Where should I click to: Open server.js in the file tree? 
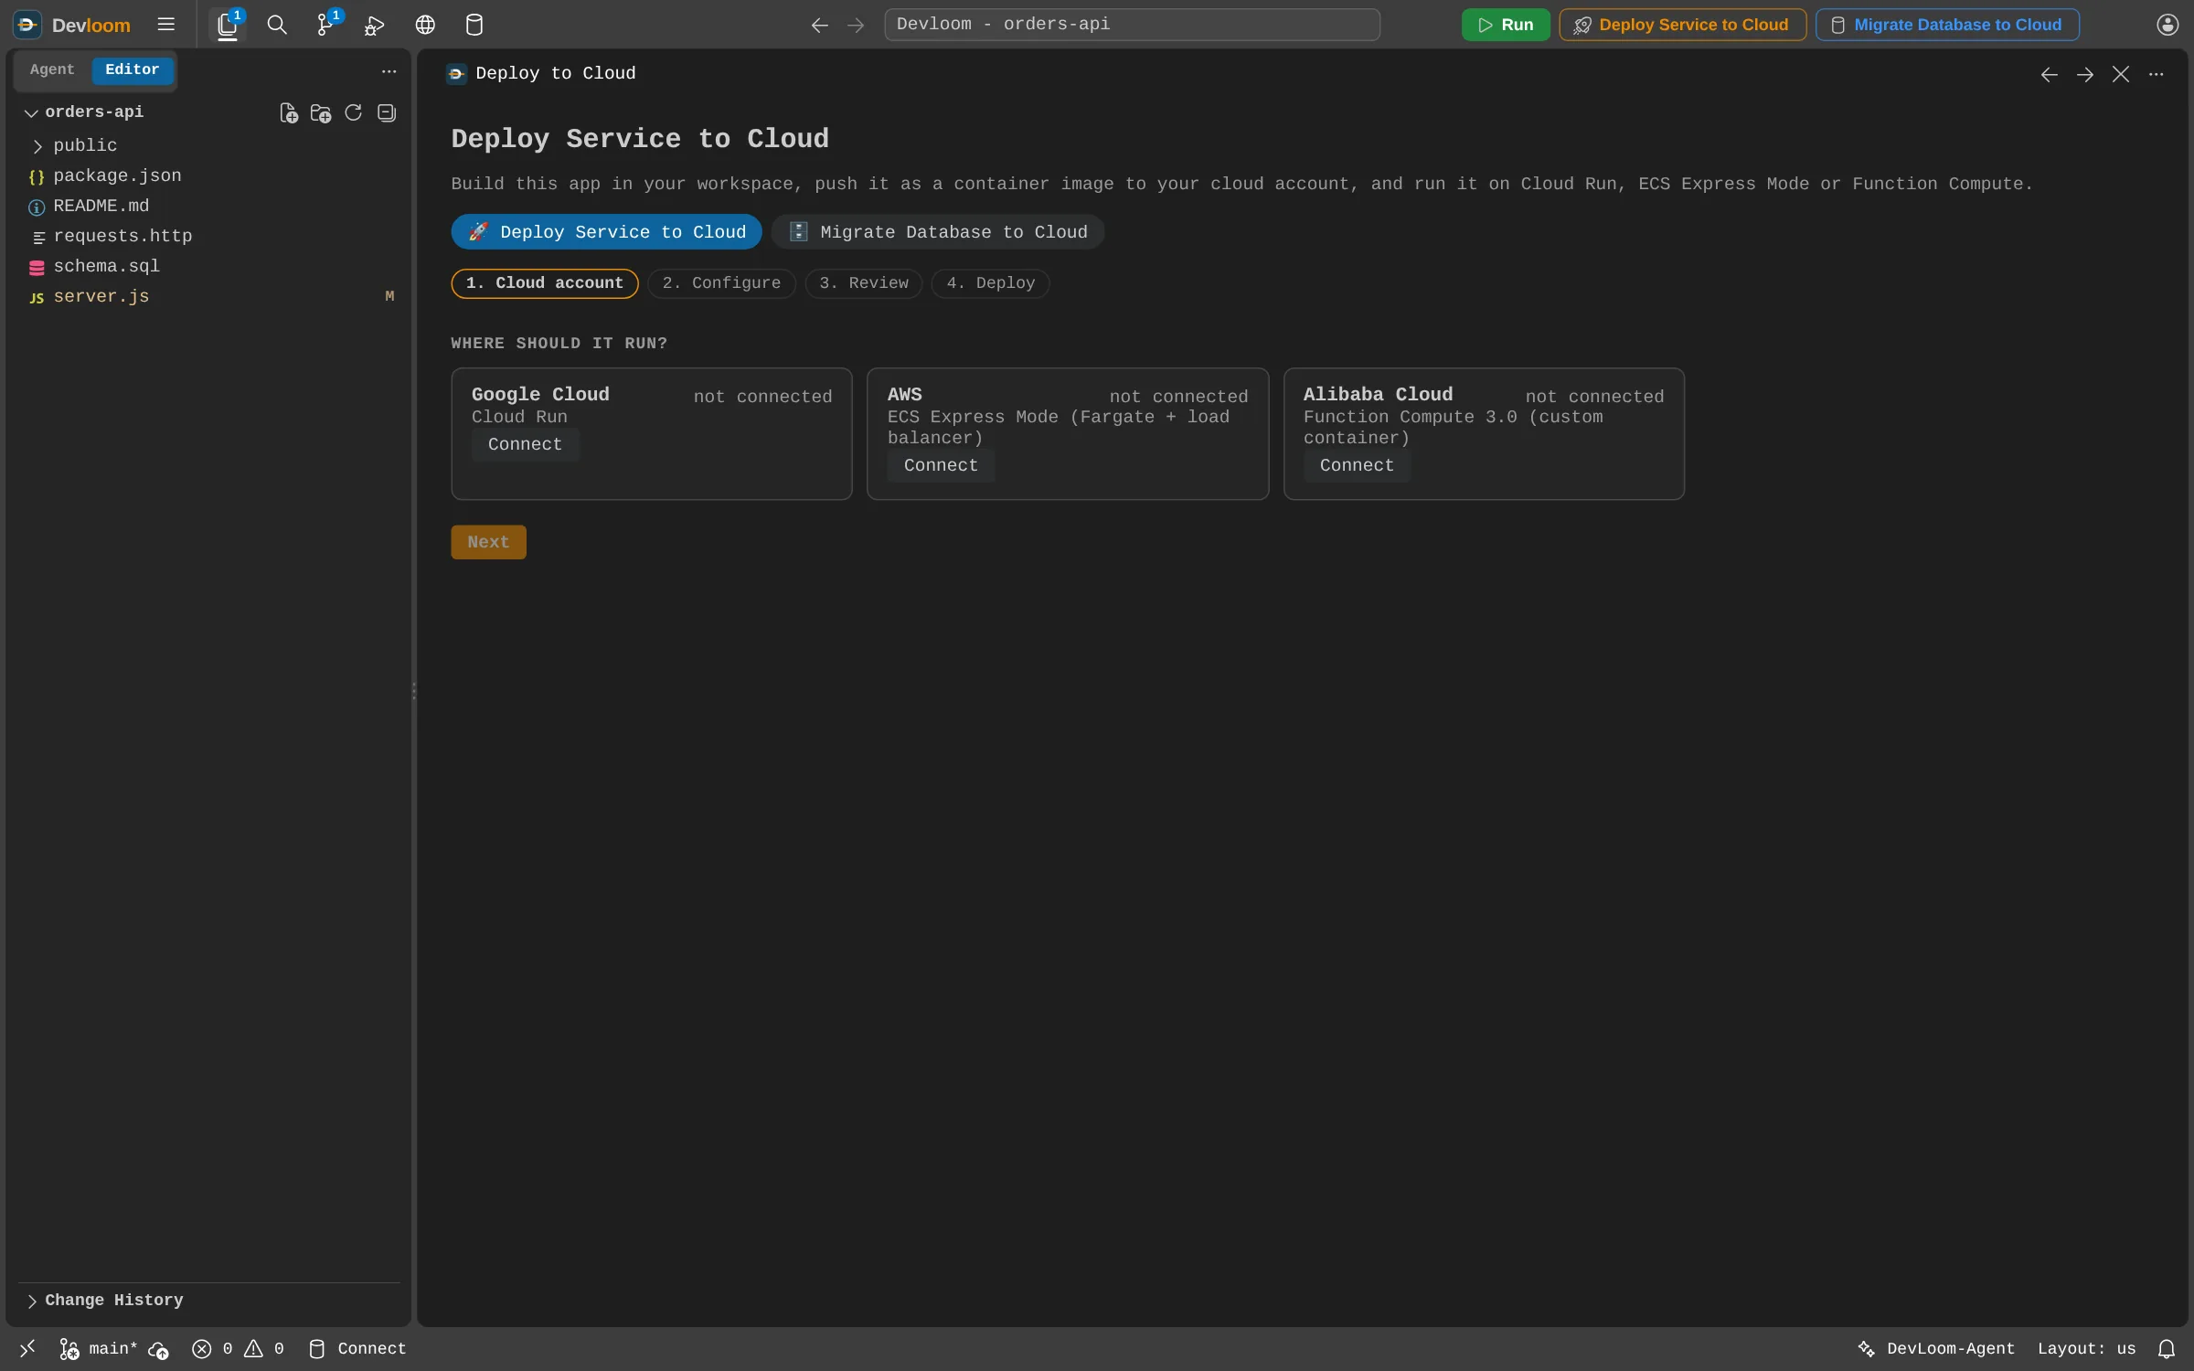pos(208,296)
